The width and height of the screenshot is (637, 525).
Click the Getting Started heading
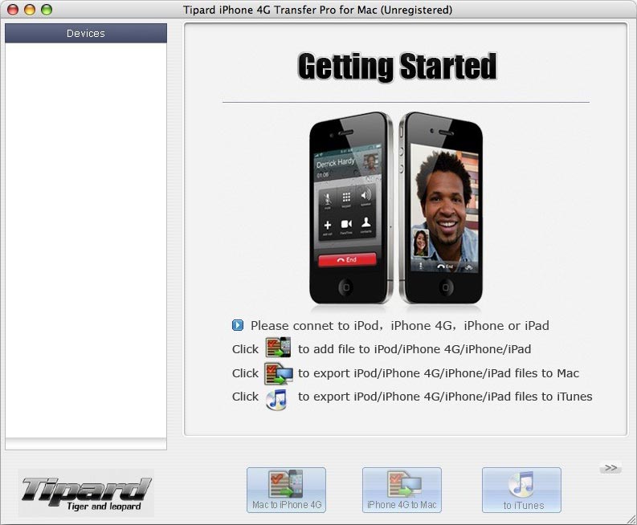397,67
